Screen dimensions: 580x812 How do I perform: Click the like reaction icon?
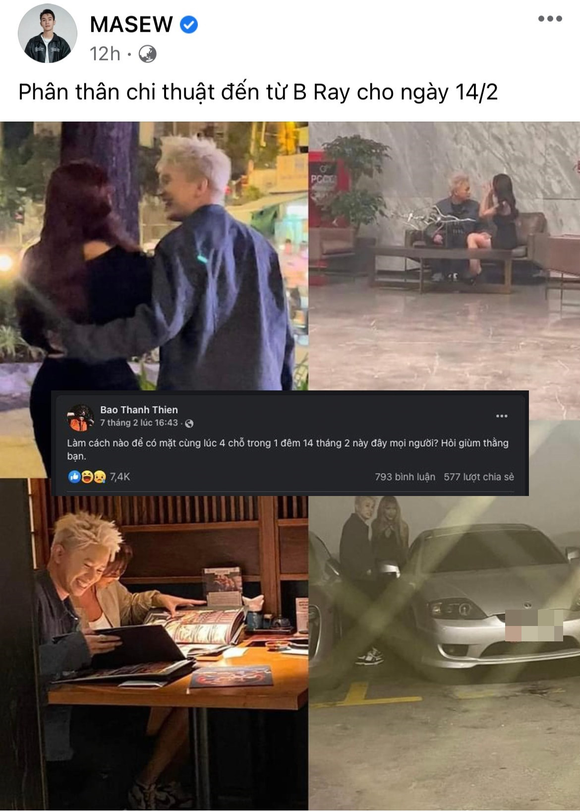click(74, 477)
